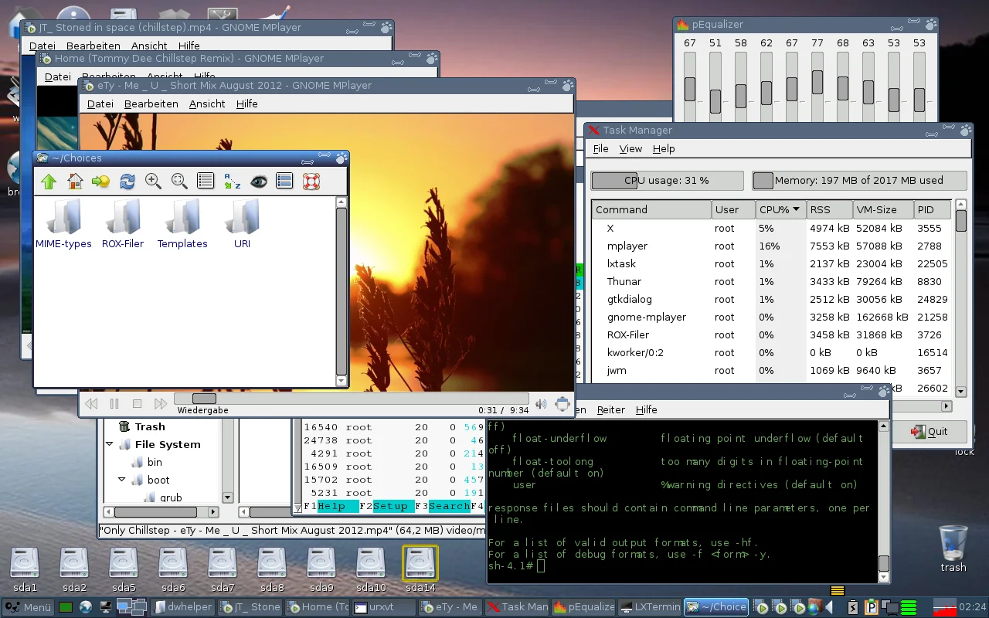Image resolution: width=989 pixels, height=618 pixels.
Task: Open the sda1 drive icon on desktop
Action: coord(24,569)
